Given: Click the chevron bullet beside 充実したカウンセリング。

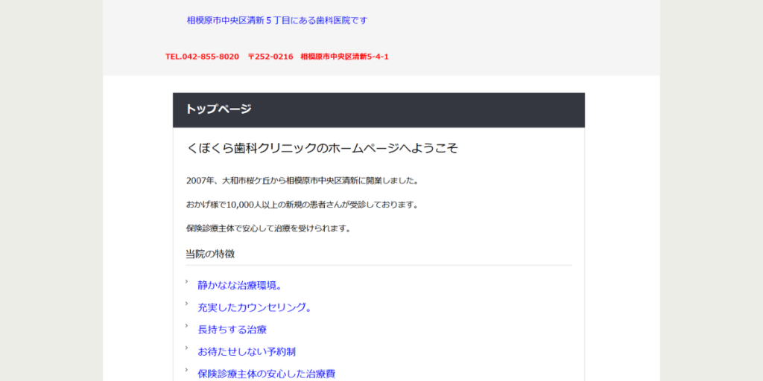Looking at the screenshot, I should (187, 304).
